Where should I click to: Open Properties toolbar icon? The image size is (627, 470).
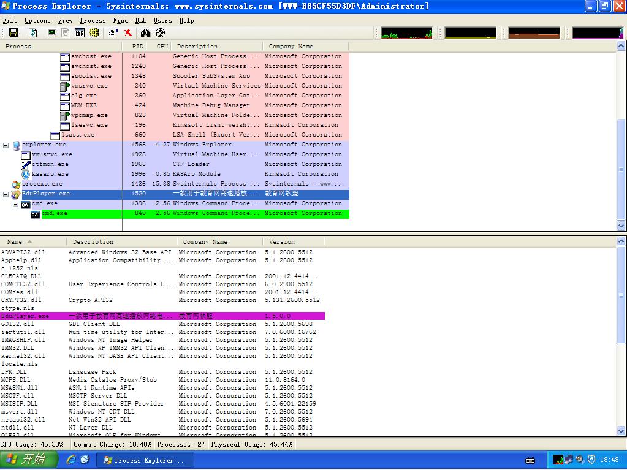click(x=112, y=33)
